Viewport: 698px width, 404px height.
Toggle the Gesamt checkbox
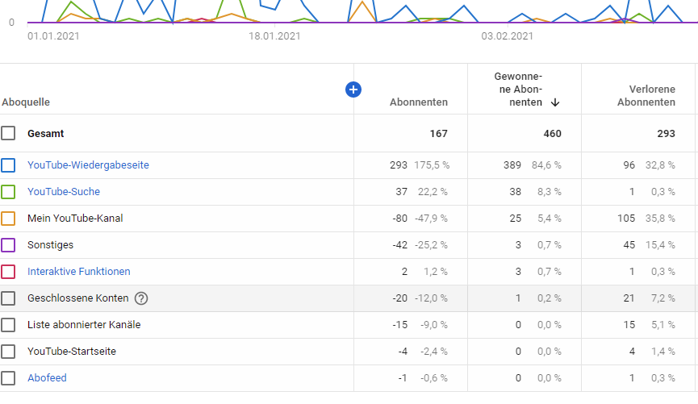click(8, 133)
